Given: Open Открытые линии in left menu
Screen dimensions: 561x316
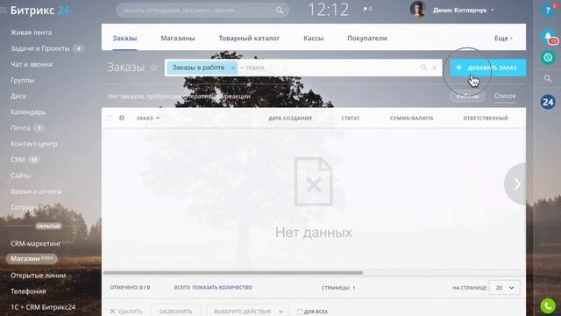Looking at the screenshot, I should (x=38, y=275).
